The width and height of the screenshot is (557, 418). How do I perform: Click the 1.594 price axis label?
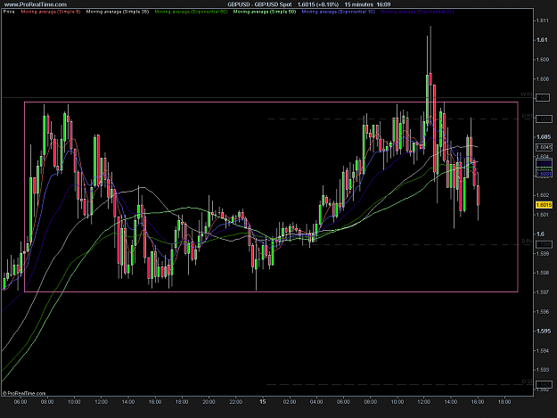(x=543, y=350)
